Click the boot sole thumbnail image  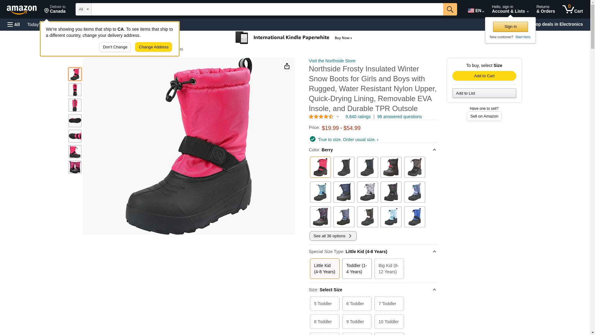pyautogui.click(x=75, y=121)
